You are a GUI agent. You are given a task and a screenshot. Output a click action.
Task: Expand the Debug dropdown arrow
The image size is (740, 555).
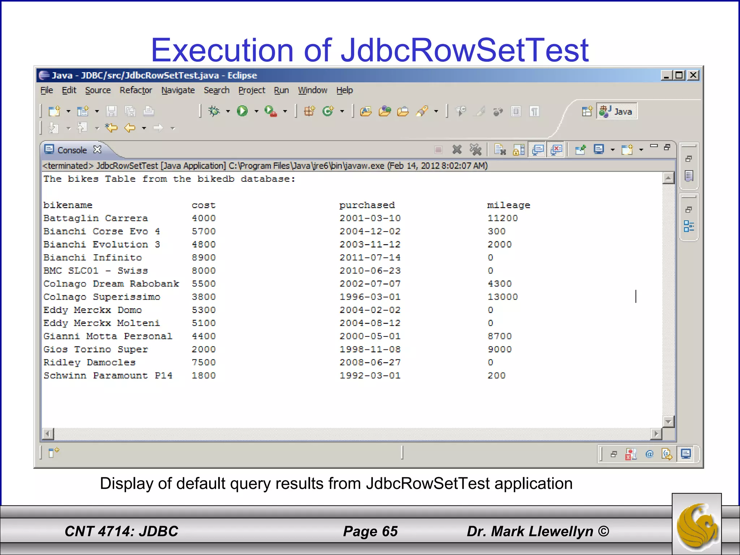pos(228,111)
